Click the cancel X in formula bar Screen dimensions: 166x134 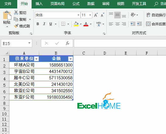coord(46,43)
